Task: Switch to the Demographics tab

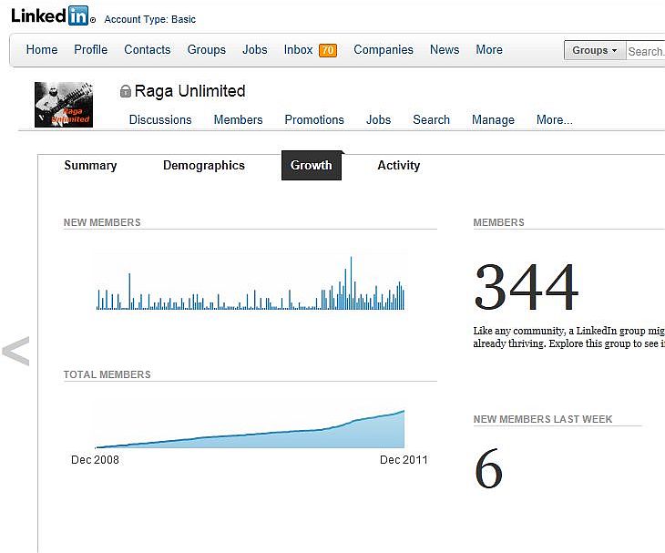Action: [x=204, y=166]
